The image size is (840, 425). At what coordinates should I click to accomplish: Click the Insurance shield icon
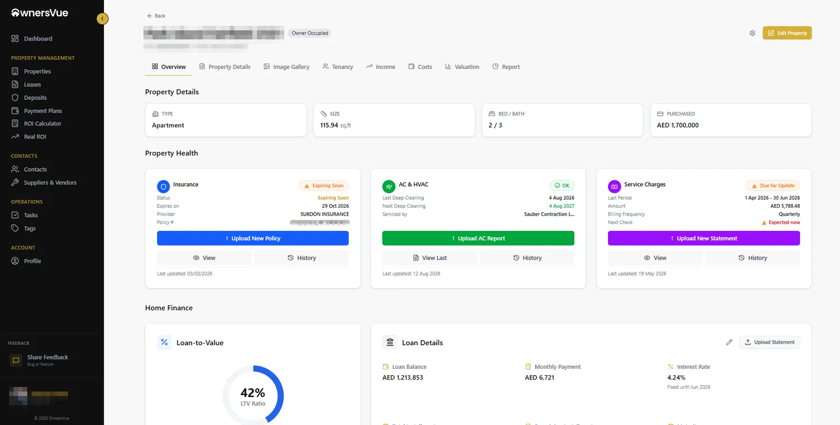point(163,186)
